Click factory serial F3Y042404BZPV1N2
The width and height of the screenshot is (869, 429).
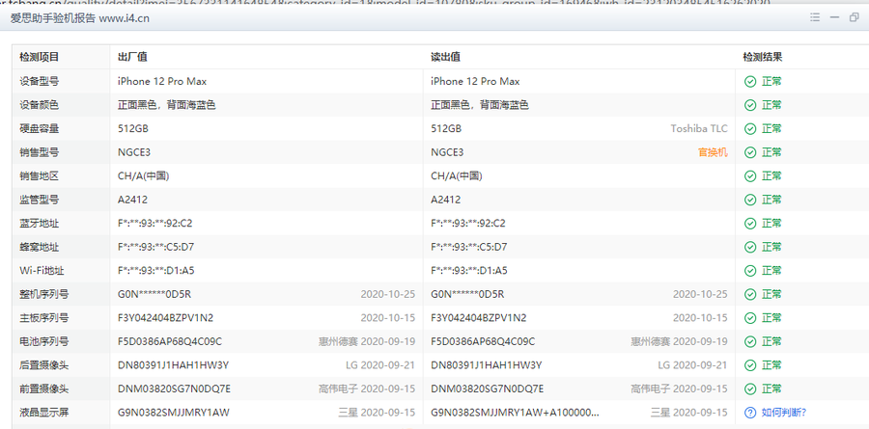(166, 318)
